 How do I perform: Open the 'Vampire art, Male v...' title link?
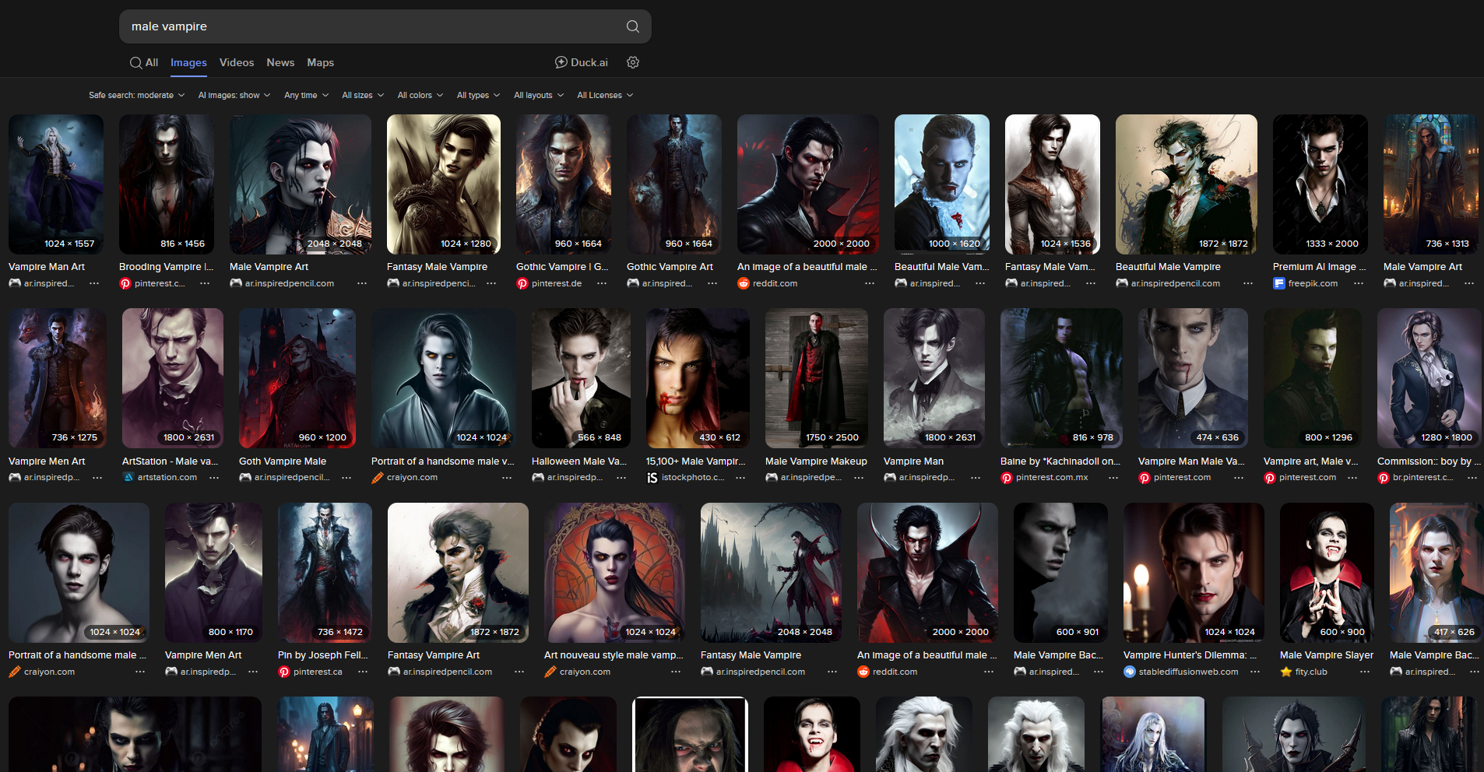point(1311,461)
